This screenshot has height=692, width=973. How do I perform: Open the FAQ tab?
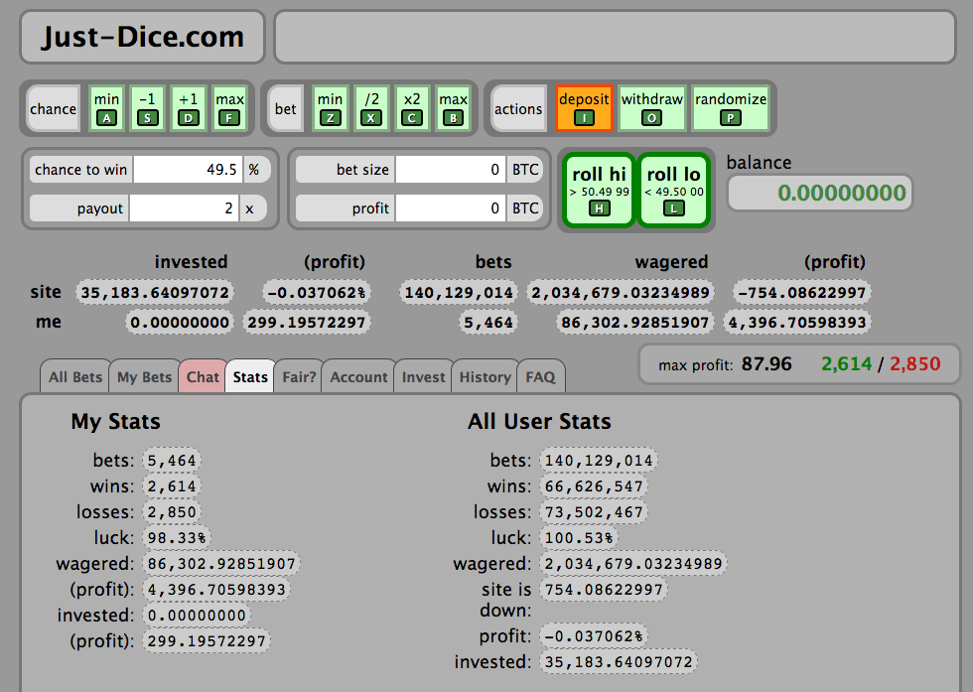tap(540, 376)
